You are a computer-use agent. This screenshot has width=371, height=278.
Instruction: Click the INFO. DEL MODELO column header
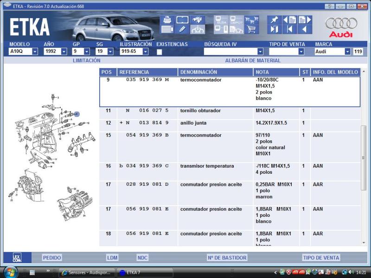tap(335, 72)
